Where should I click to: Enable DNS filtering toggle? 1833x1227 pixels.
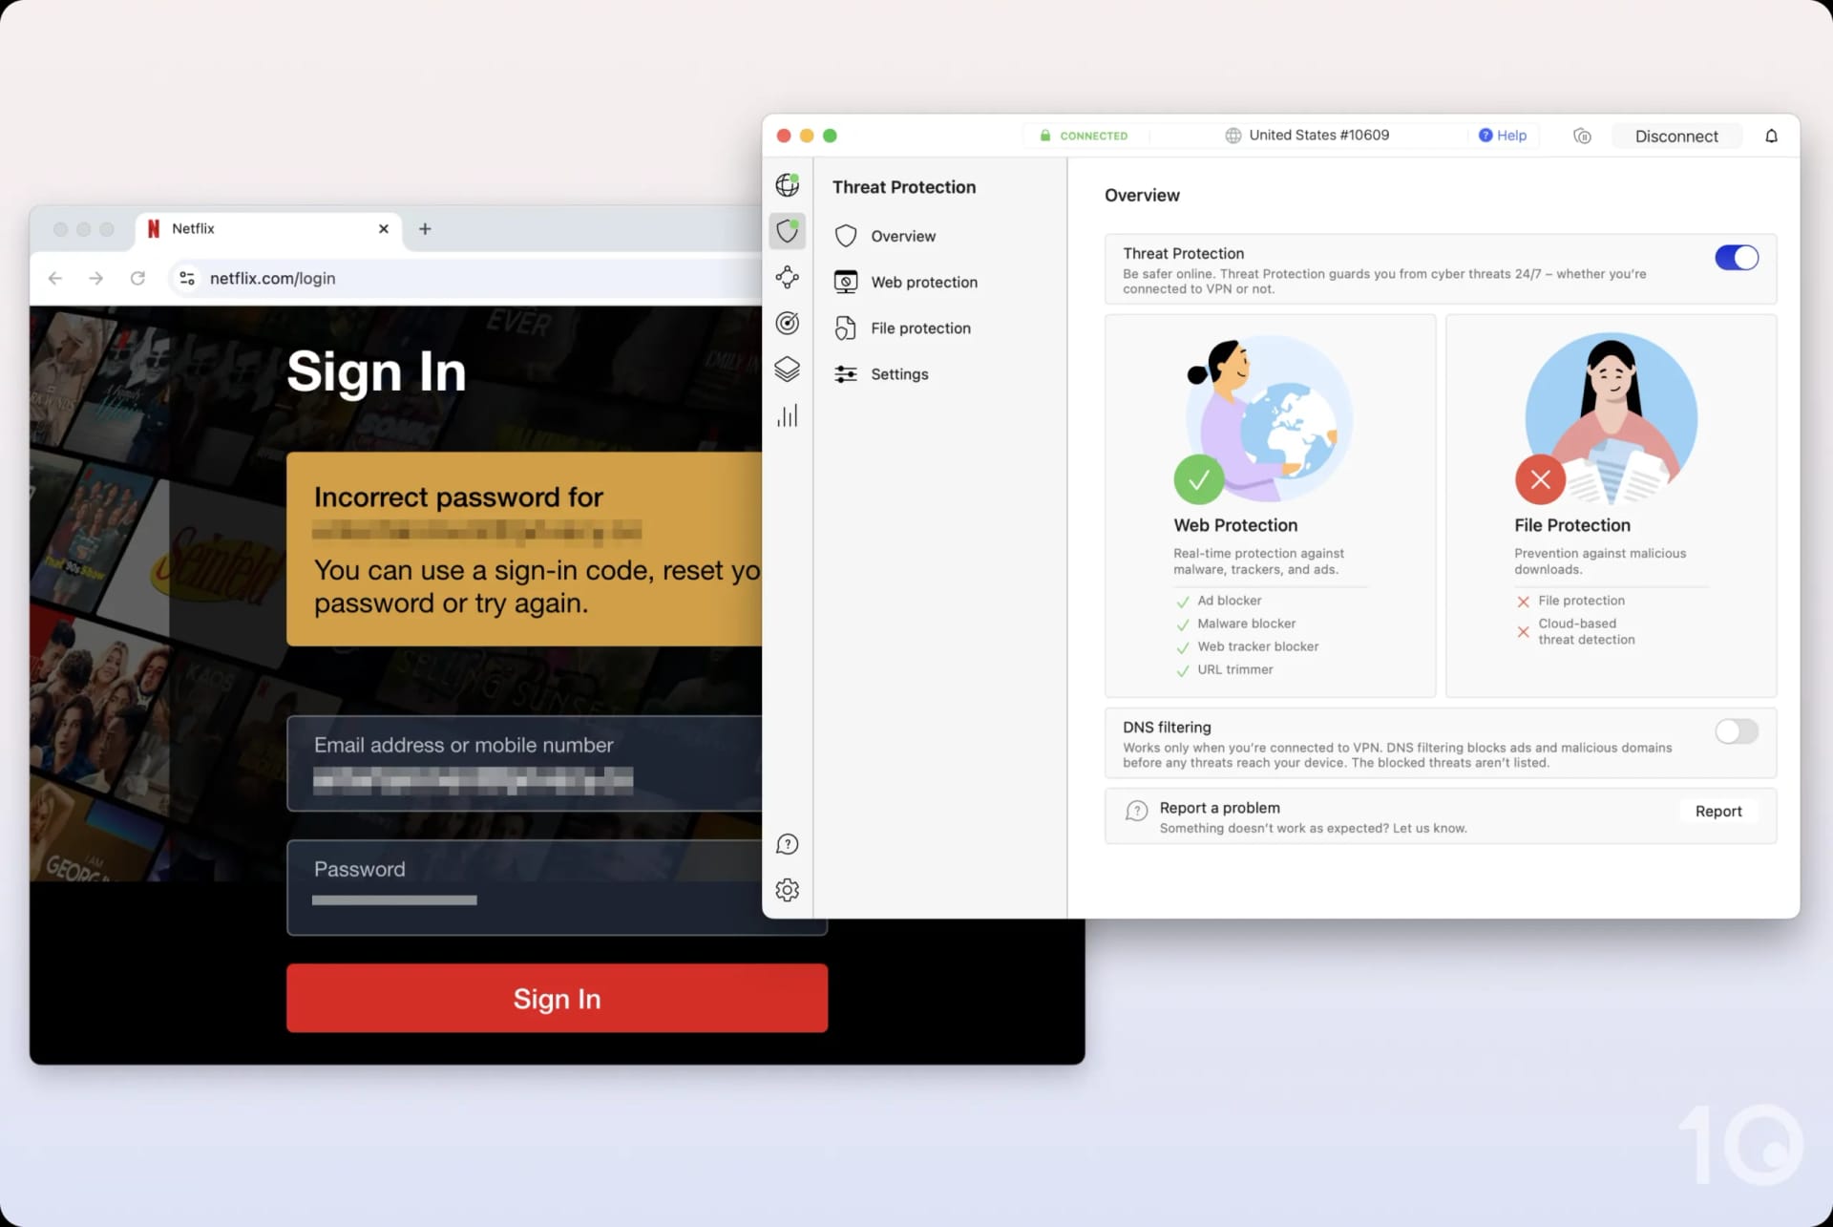[x=1738, y=730]
